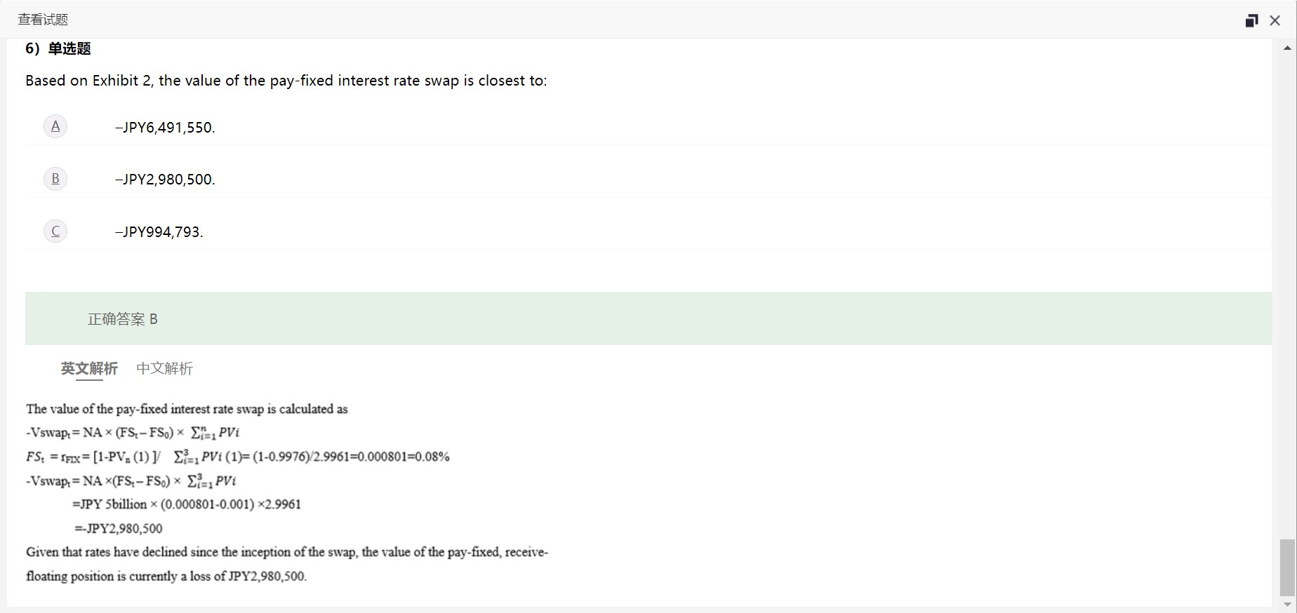Select answer option B radio button
The image size is (1297, 613).
(55, 179)
